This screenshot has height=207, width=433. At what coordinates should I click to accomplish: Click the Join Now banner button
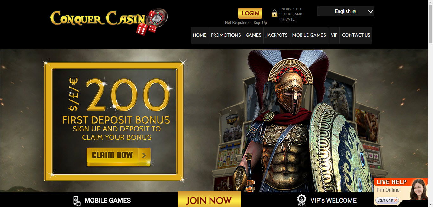[x=209, y=200]
